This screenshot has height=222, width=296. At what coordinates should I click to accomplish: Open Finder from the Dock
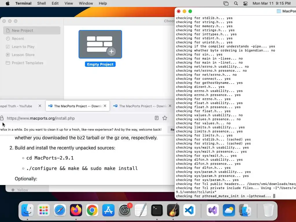coord(27,210)
